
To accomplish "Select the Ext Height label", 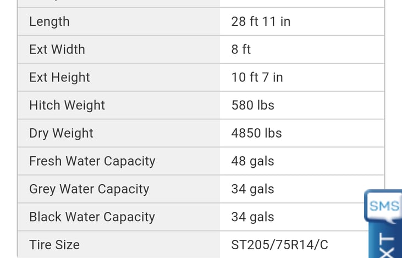I will (x=59, y=78).
